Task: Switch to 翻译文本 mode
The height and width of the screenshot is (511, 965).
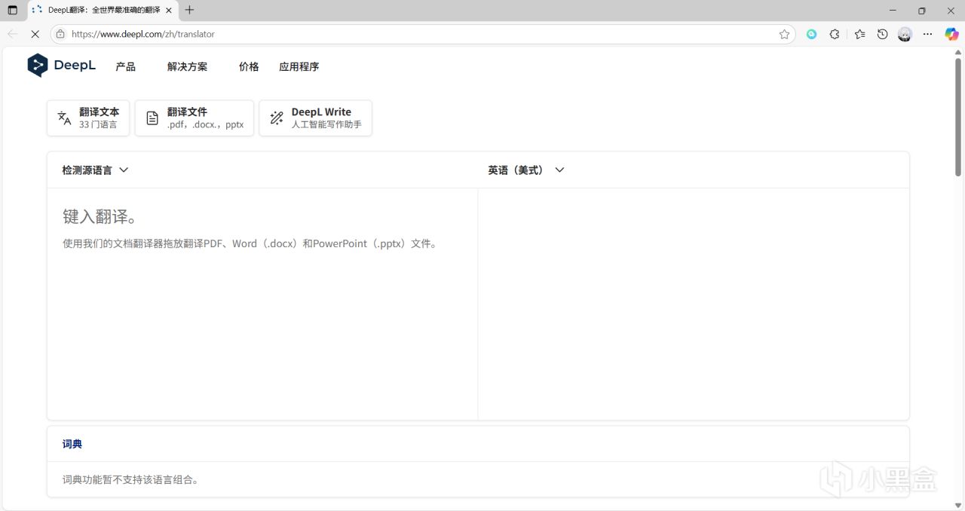Action: click(88, 118)
